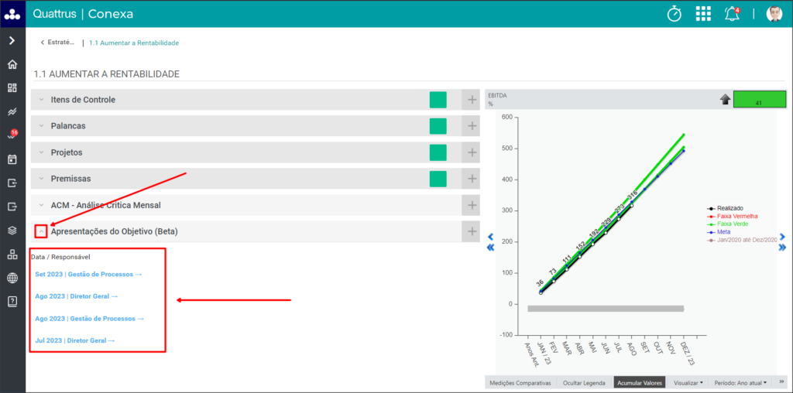The image size is (793, 393).
Task: Add item to Palancas section
Action: point(472,126)
